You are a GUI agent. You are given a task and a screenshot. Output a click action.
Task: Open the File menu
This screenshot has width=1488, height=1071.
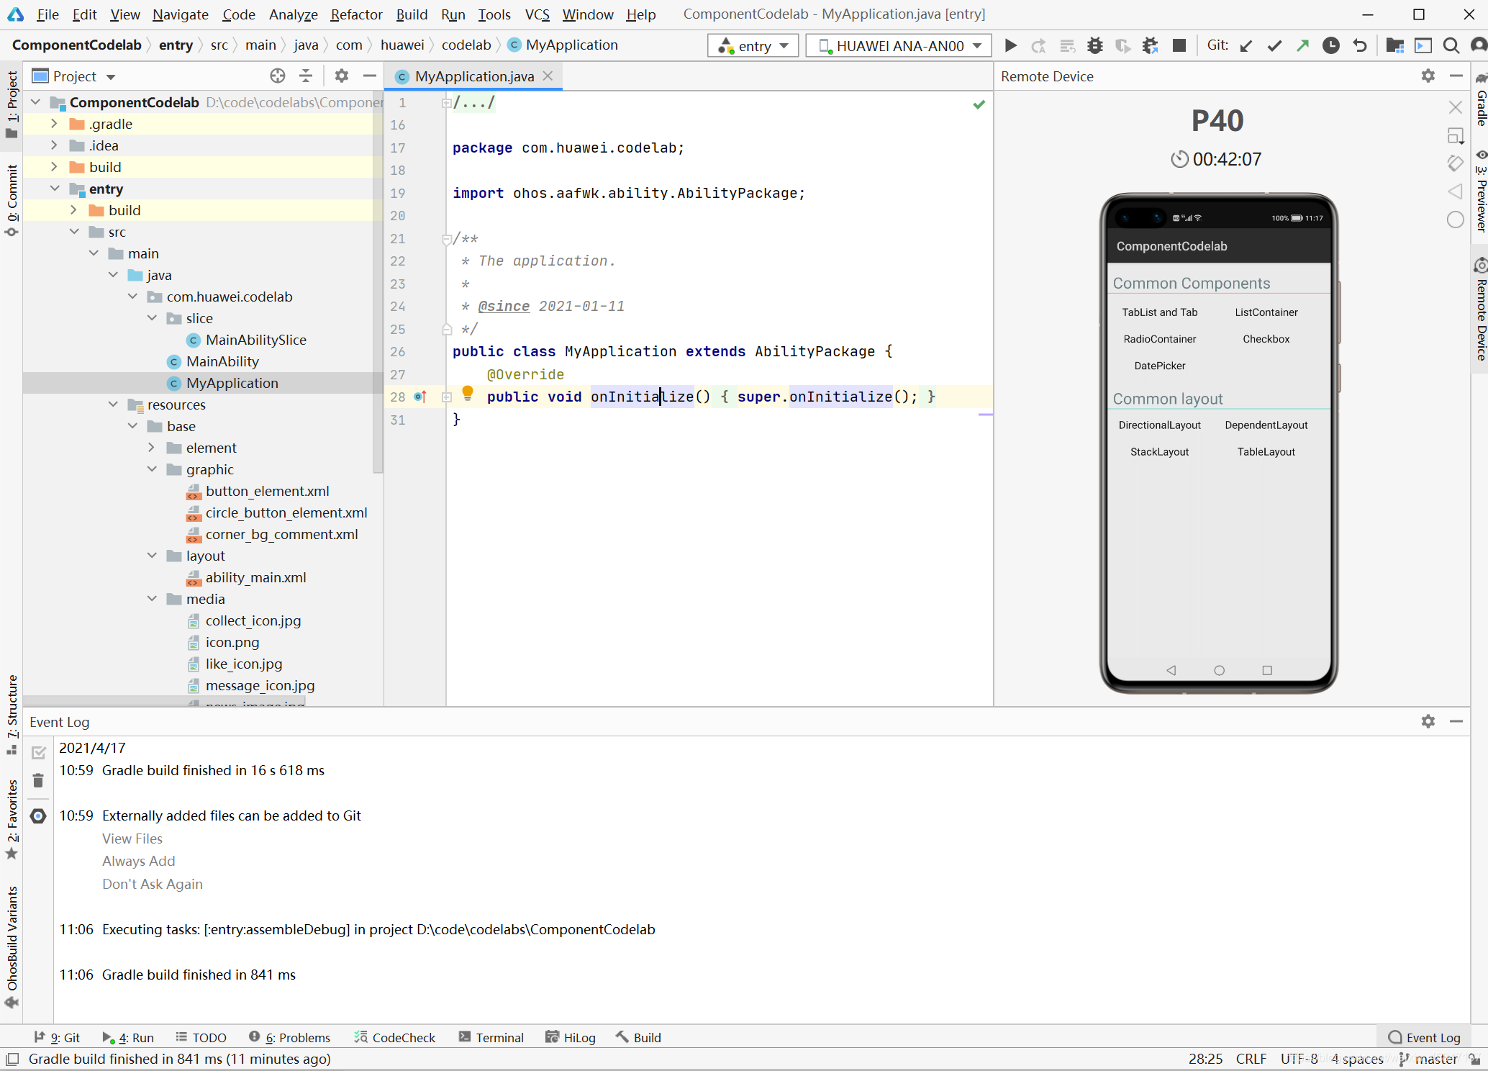(x=47, y=14)
